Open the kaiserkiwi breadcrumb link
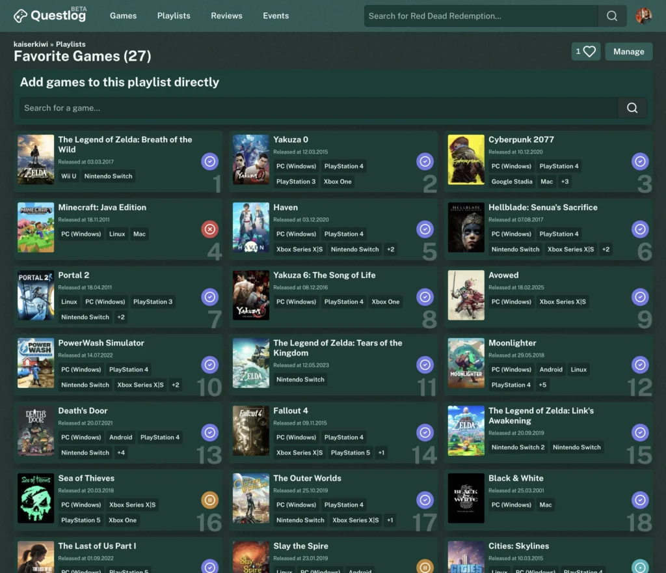Viewport: 666px width, 573px height. (x=31, y=44)
